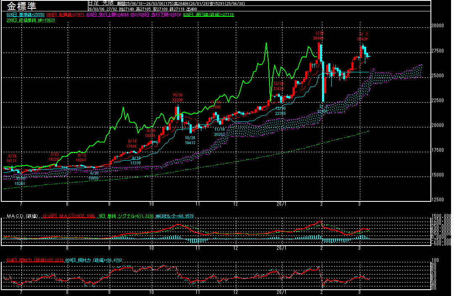Click the 30000 price axis label
The height and width of the screenshot is (296, 454).
point(438,26)
